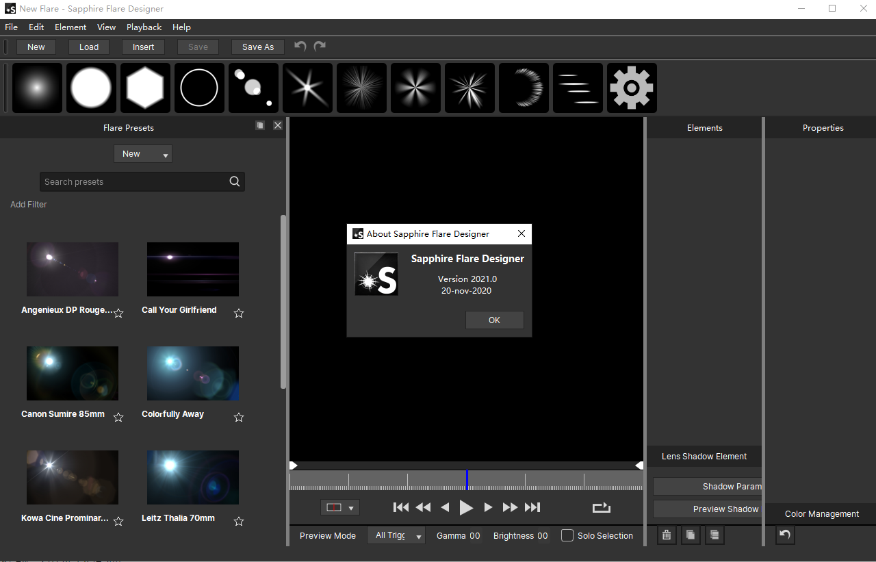Open the preview region dropdown below the timeline
The height and width of the screenshot is (562, 876).
[x=339, y=507]
